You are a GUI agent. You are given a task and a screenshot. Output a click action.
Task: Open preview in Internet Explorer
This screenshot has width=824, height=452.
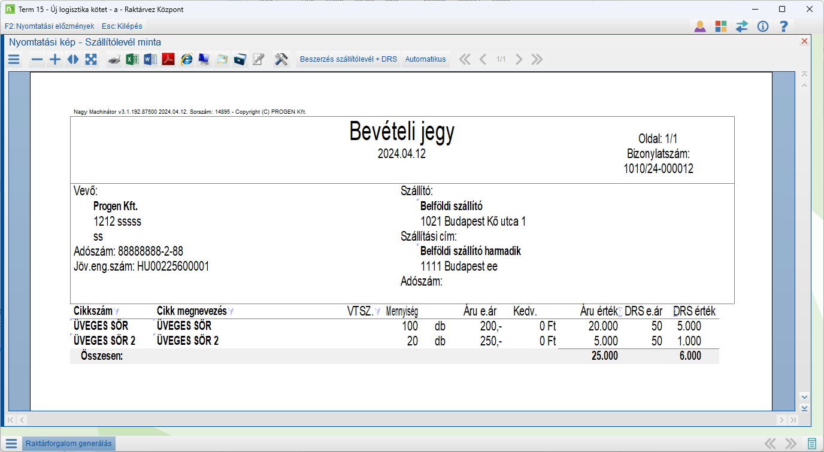pos(187,59)
